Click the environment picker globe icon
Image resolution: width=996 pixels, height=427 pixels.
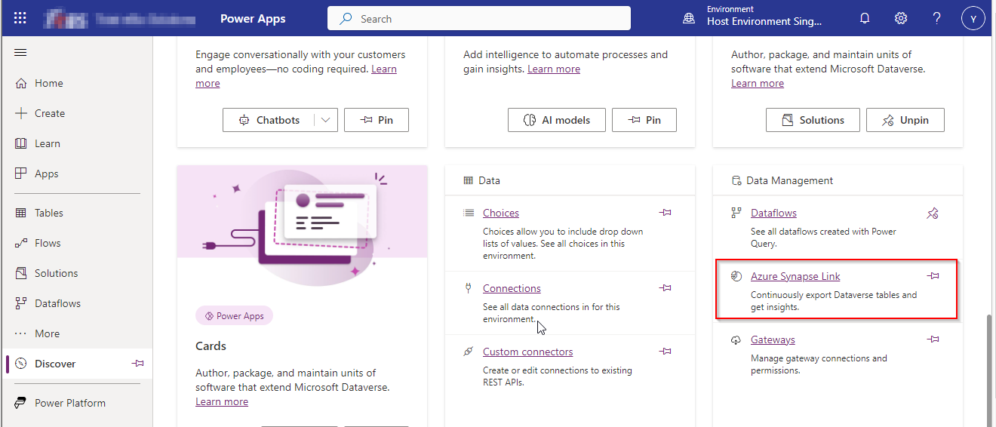pyautogui.click(x=689, y=18)
